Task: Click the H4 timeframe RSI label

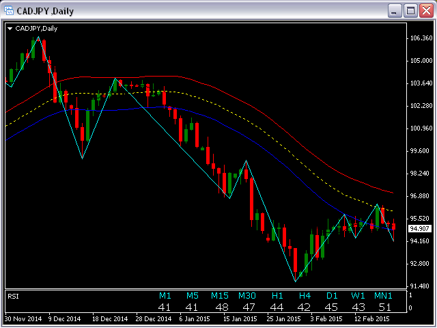Action: coord(305,296)
